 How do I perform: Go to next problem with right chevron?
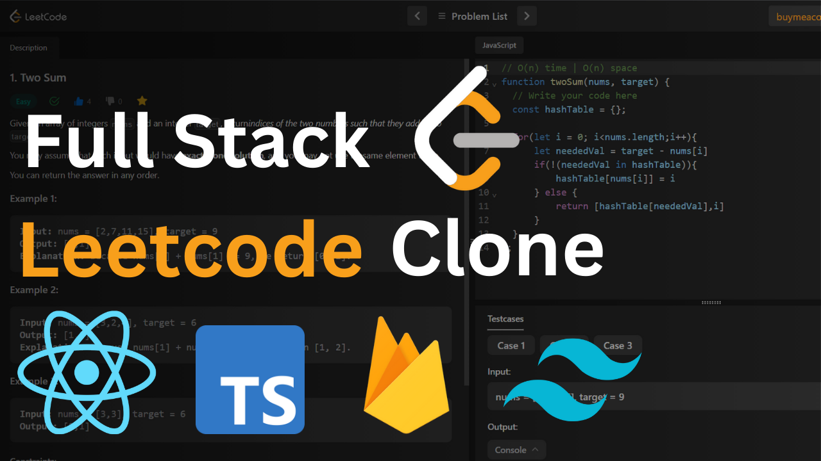click(527, 16)
